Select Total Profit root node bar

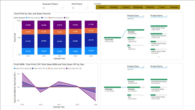click(x=112, y=38)
